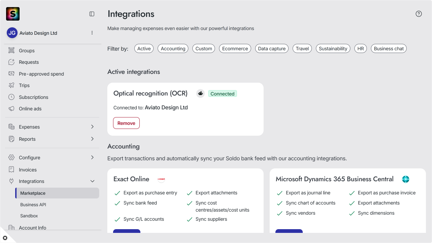Open Account Info in the sidebar
The height and width of the screenshot is (243, 432).
coord(32,228)
